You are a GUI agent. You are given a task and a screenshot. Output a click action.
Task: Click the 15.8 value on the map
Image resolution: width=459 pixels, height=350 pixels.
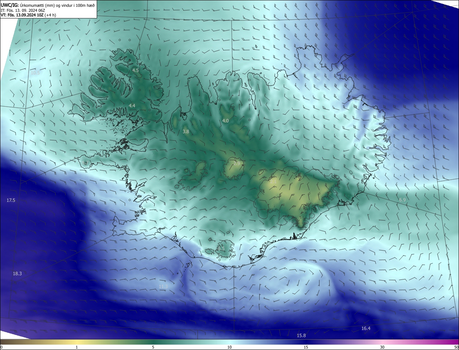pos(301,336)
